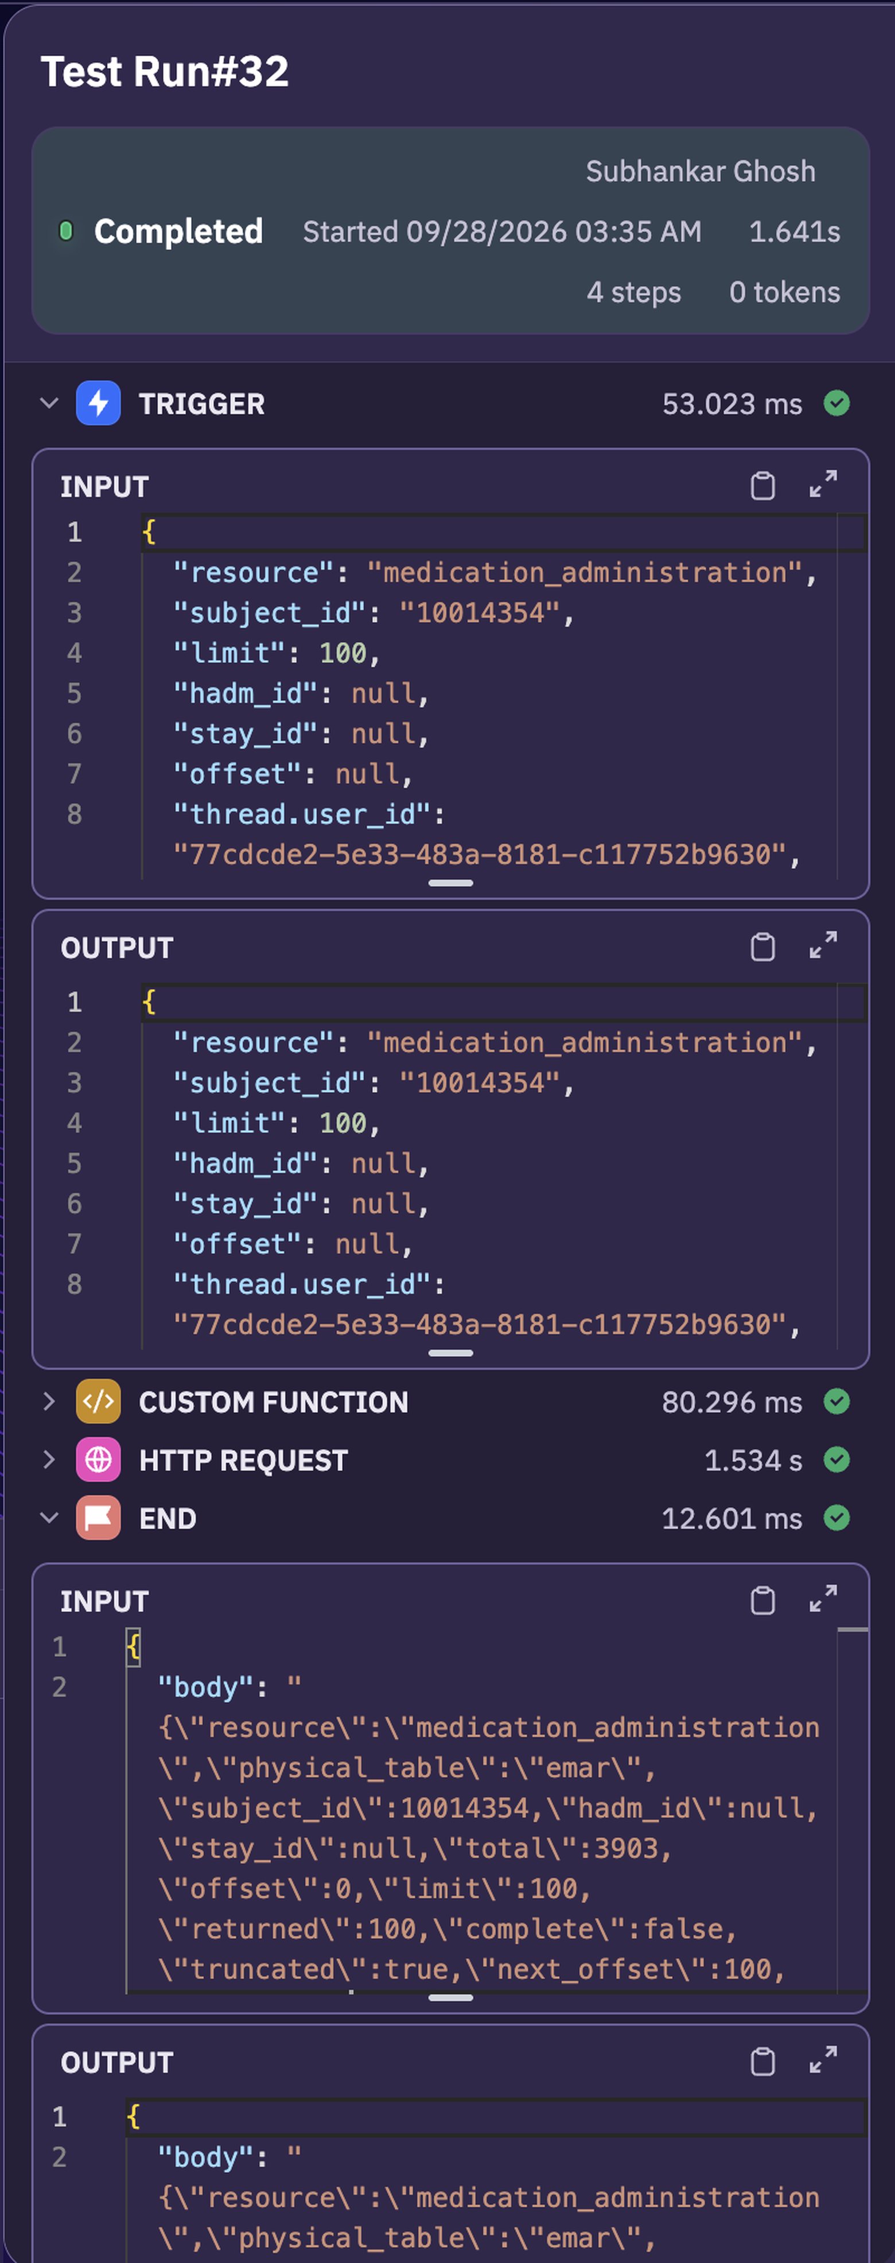Click the 80.296 ms duration value
The height and width of the screenshot is (2263, 895).
click(x=733, y=1402)
